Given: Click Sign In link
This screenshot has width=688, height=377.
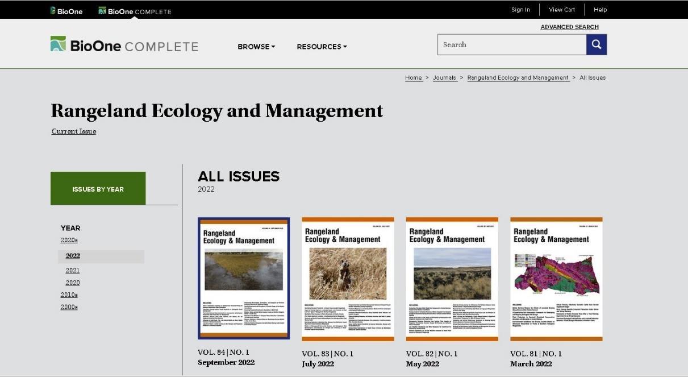Looking at the screenshot, I should point(520,10).
